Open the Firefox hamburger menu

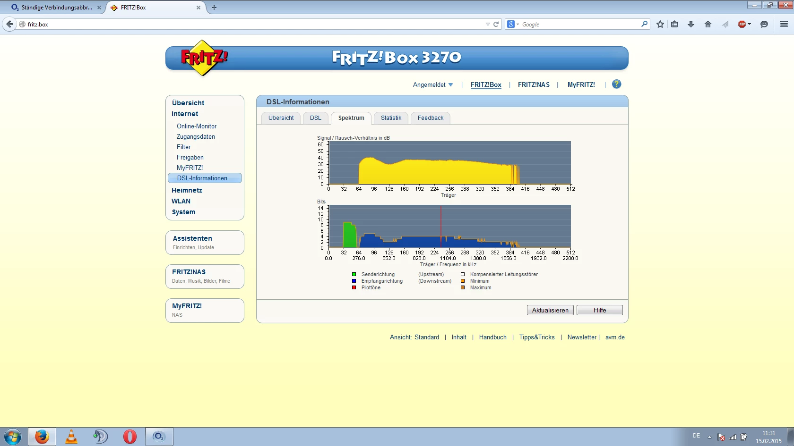[x=784, y=24]
